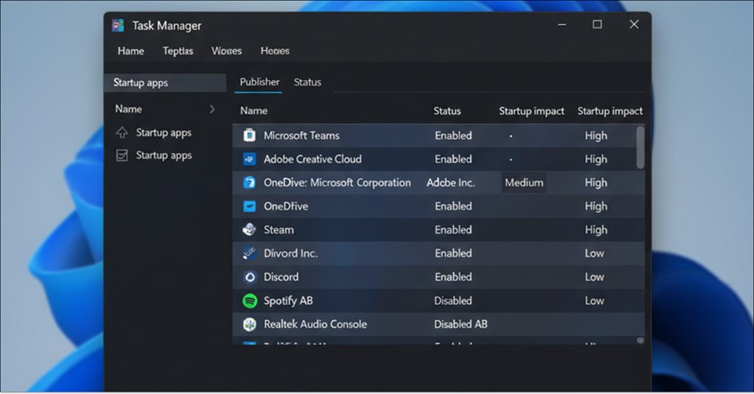
Task: Switch to the Status tab
Action: pos(307,82)
